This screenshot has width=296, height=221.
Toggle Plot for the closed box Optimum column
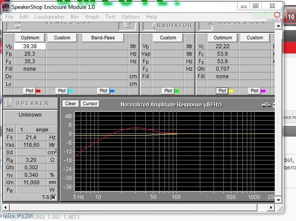[222, 91]
